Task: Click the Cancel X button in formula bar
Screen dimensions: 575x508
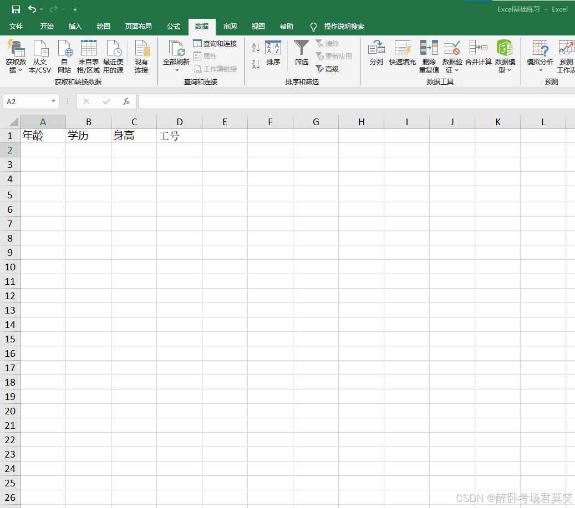Action: pos(86,101)
